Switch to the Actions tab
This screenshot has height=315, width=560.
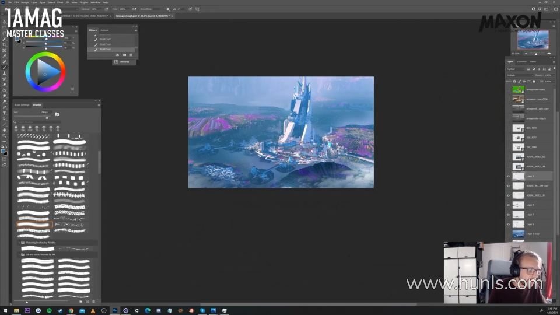click(x=104, y=30)
